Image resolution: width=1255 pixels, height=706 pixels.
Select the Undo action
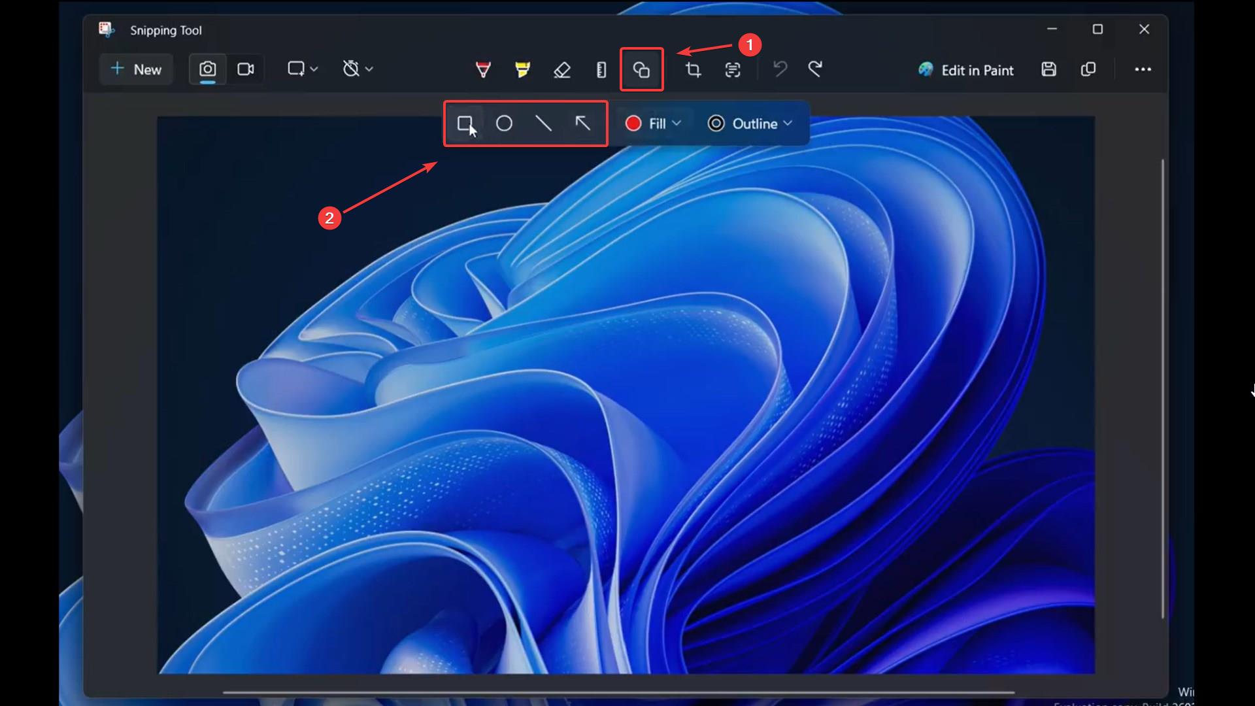coord(780,69)
